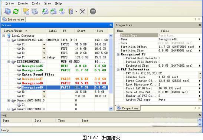
Task: Click the drive icon next to Recognized5
Action: click(x=19, y=66)
